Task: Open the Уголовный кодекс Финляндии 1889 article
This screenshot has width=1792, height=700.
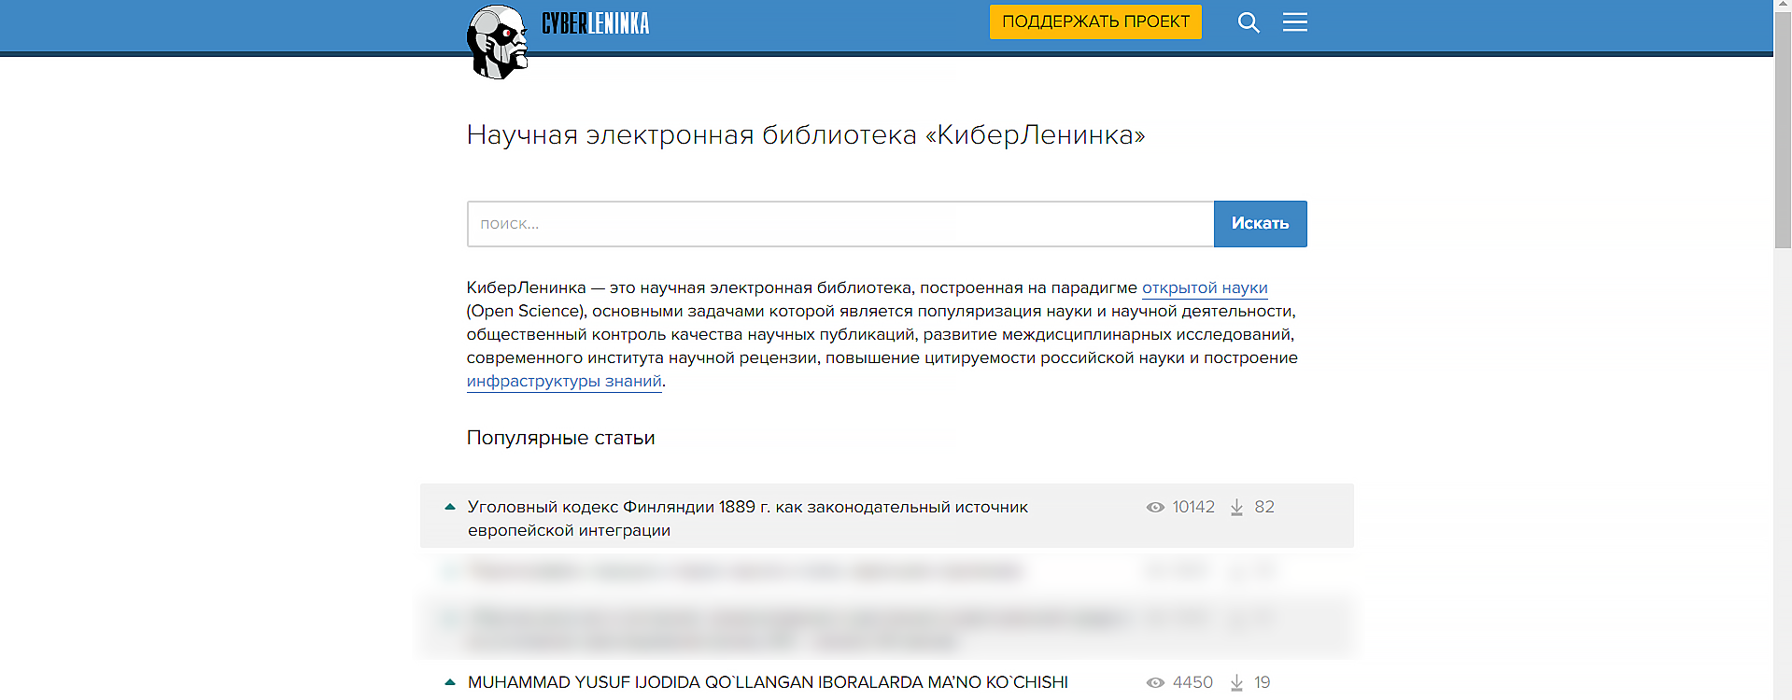Action: [x=747, y=518]
